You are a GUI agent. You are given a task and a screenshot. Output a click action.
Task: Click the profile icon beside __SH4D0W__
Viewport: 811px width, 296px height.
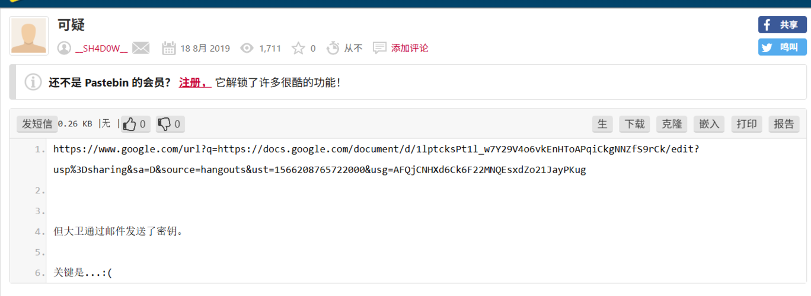pyautogui.click(x=64, y=48)
